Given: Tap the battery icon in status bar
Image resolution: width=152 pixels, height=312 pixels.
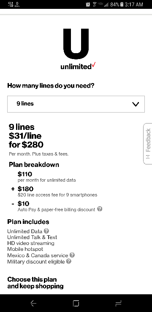Looking at the screenshot, I should [x=122, y=4].
